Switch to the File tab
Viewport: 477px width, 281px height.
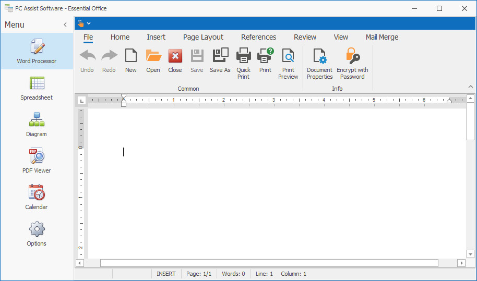[88, 37]
